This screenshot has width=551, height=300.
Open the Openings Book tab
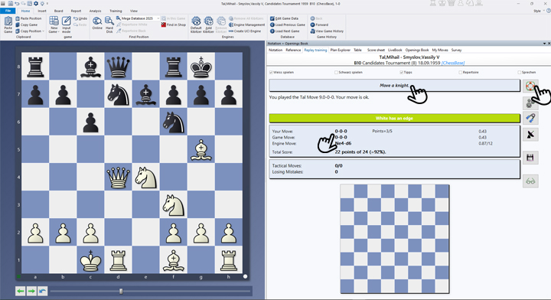coord(417,51)
